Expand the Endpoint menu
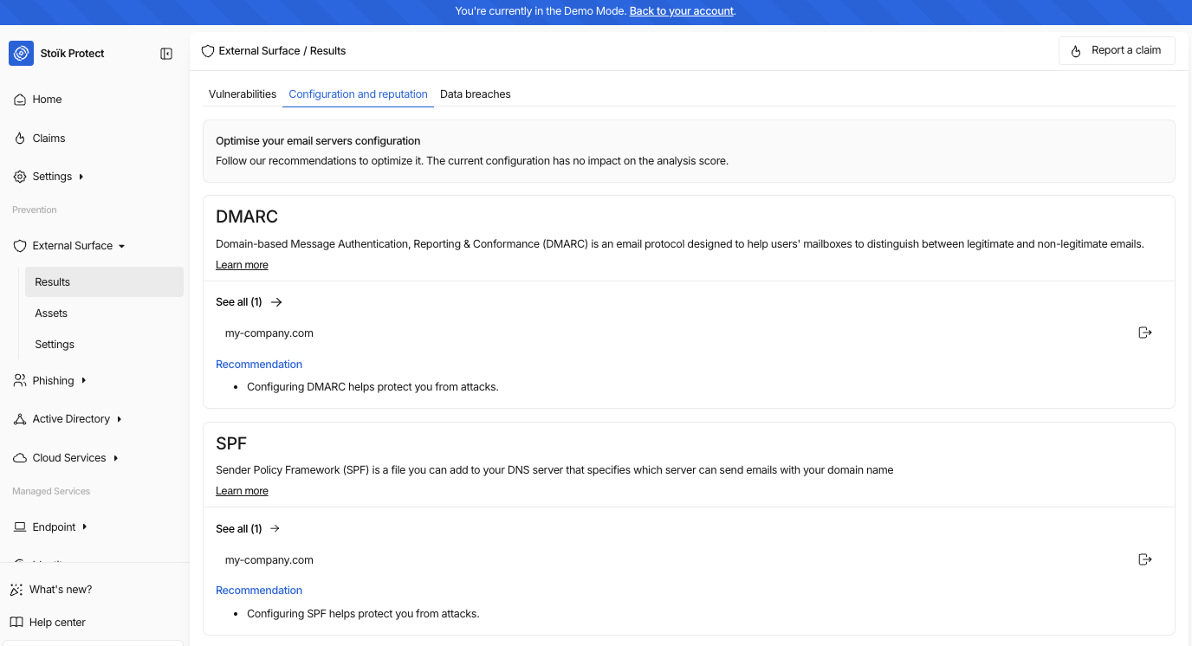Image resolution: width=1192 pixels, height=646 pixels. tap(85, 527)
